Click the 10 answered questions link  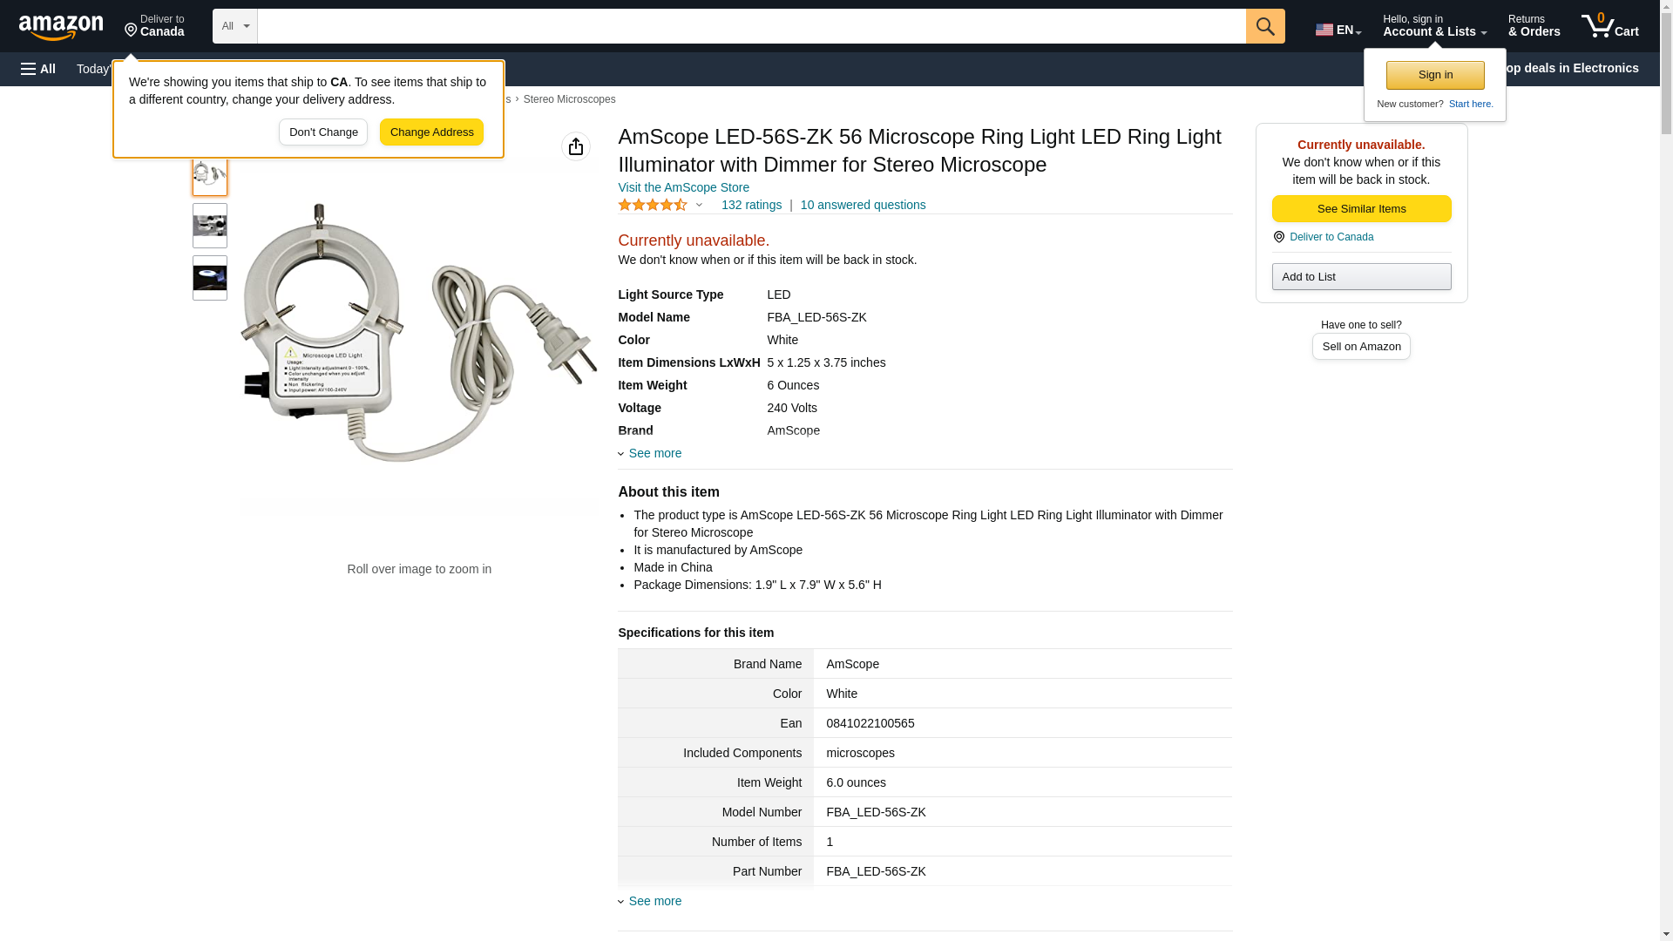point(862,205)
